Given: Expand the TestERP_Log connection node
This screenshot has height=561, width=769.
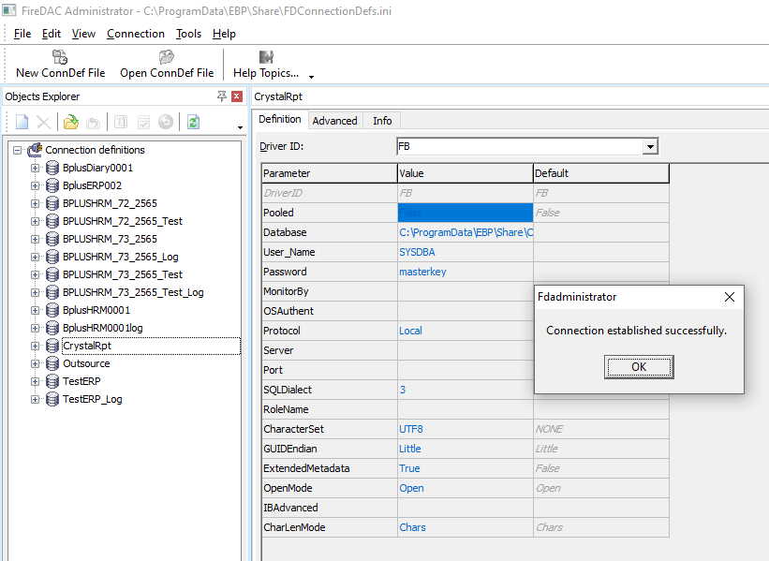Looking at the screenshot, I should click(36, 399).
